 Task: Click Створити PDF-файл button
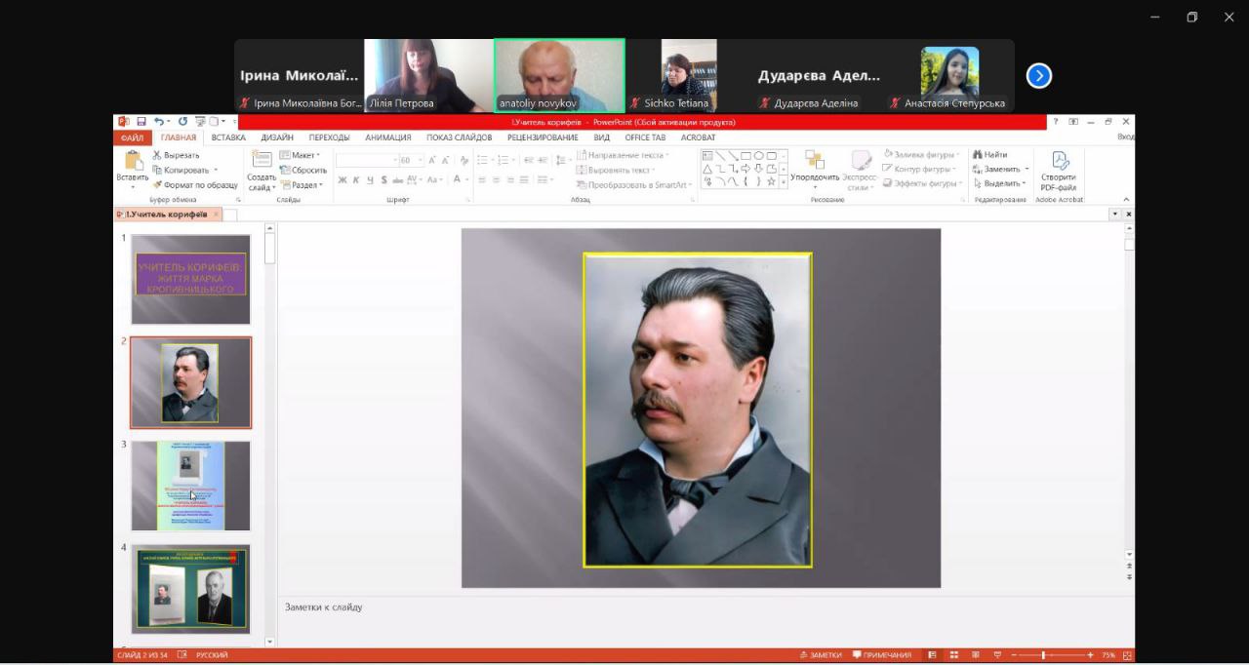coord(1059,172)
